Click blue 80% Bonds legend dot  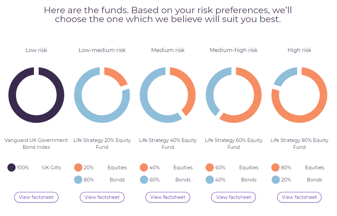(x=78, y=180)
